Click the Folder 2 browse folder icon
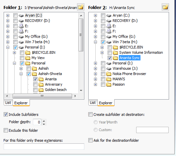 pyautogui.click(x=165, y=7)
